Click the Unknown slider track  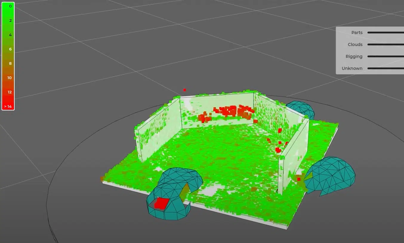386,68
